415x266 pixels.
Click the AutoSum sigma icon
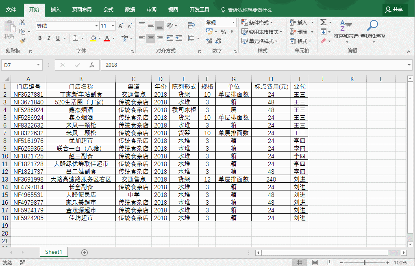click(x=323, y=22)
